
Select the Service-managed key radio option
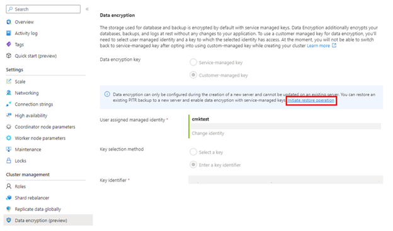193,62
